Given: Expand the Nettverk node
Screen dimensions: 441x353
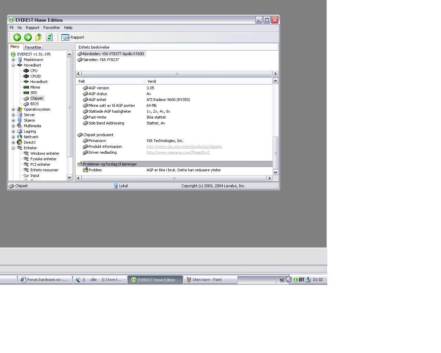Looking at the screenshot, I should 13,137.
